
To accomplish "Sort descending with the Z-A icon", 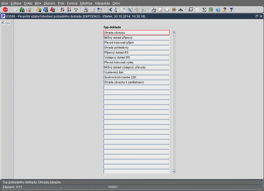I will [x=69, y=10].
